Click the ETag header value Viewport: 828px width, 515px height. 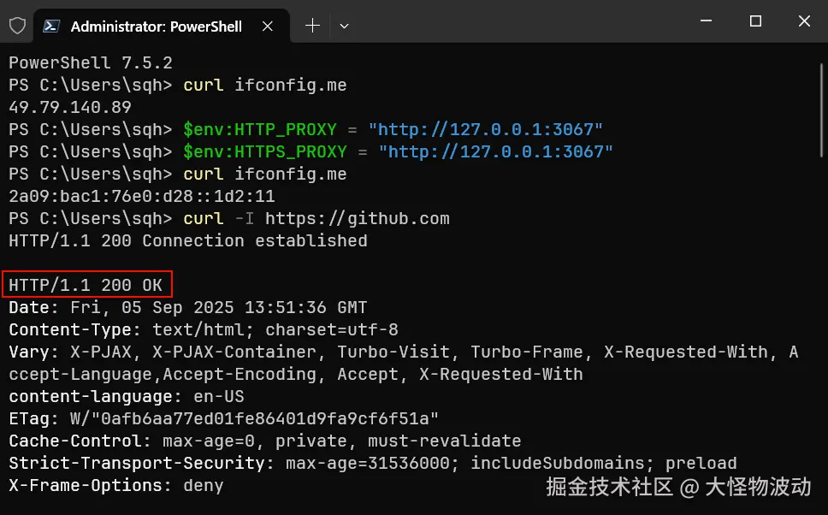(x=255, y=418)
